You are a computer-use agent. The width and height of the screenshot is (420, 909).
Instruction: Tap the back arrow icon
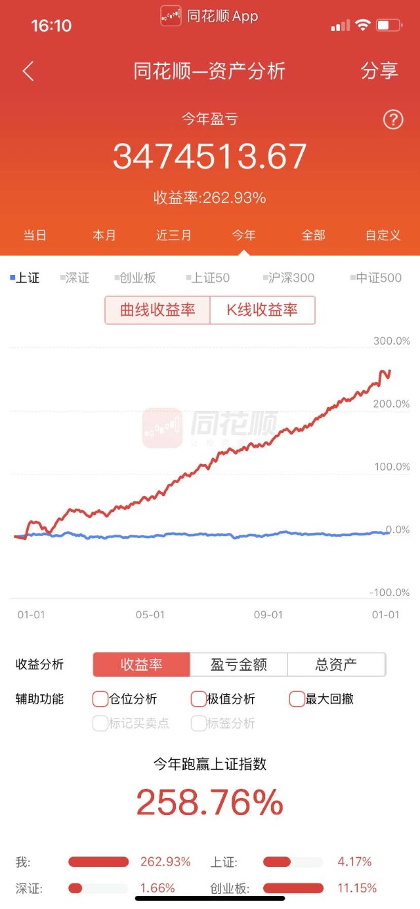point(28,71)
